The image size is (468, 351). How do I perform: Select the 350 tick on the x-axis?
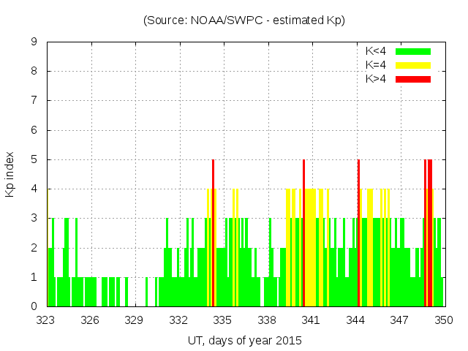(443, 320)
